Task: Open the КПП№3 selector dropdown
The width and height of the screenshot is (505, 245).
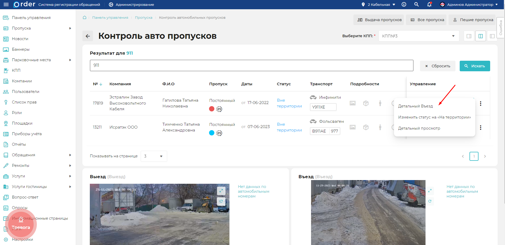Action: (419, 36)
